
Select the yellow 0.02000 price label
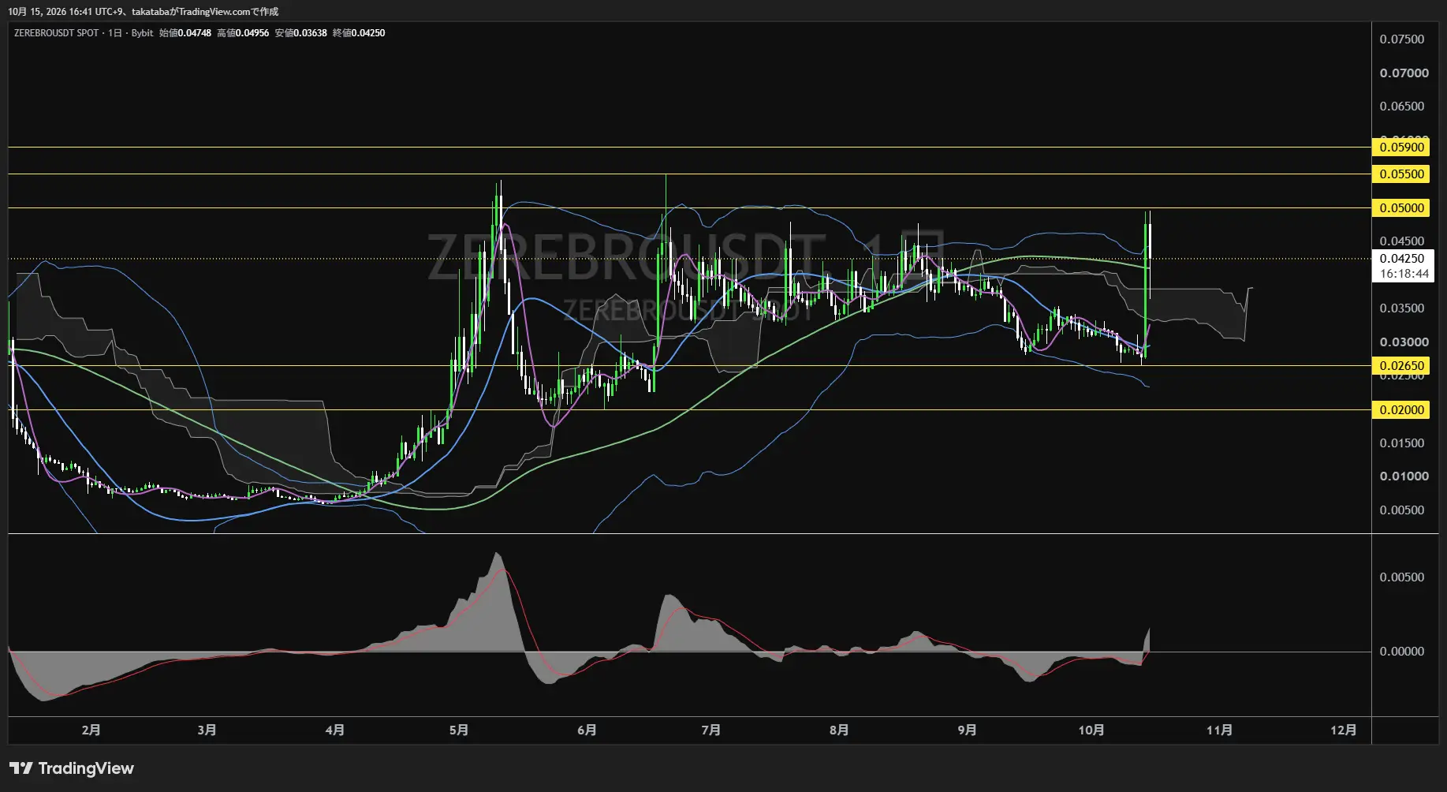point(1401,410)
